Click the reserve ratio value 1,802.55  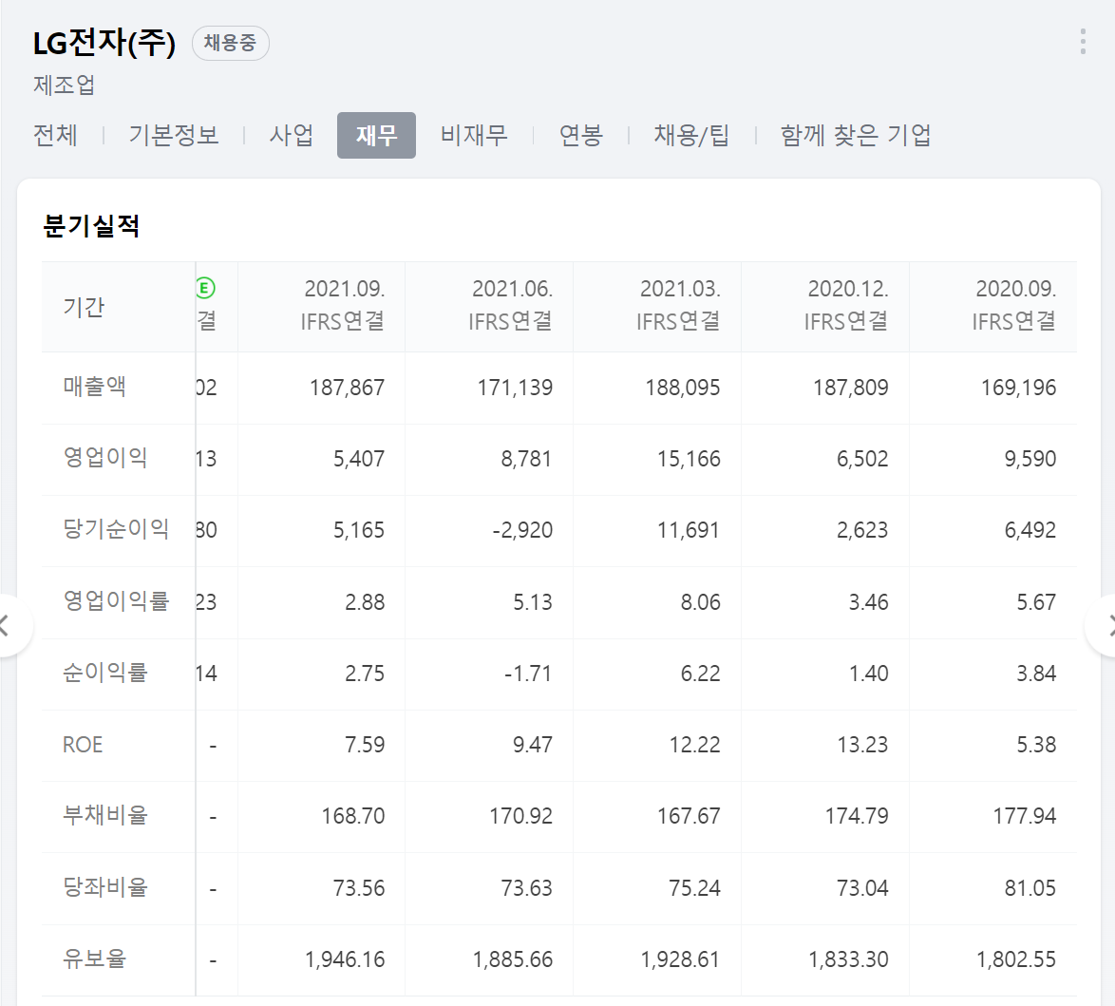point(1016,959)
